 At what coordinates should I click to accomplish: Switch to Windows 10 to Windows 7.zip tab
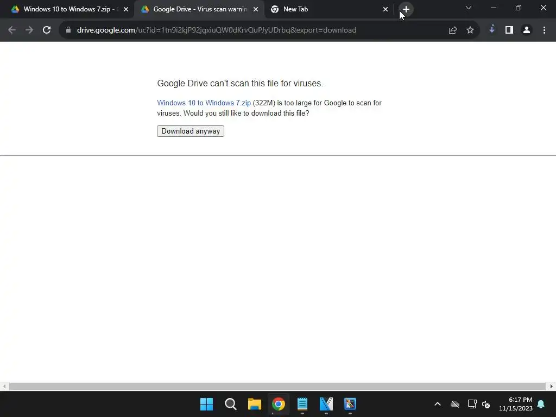point(67,9)
